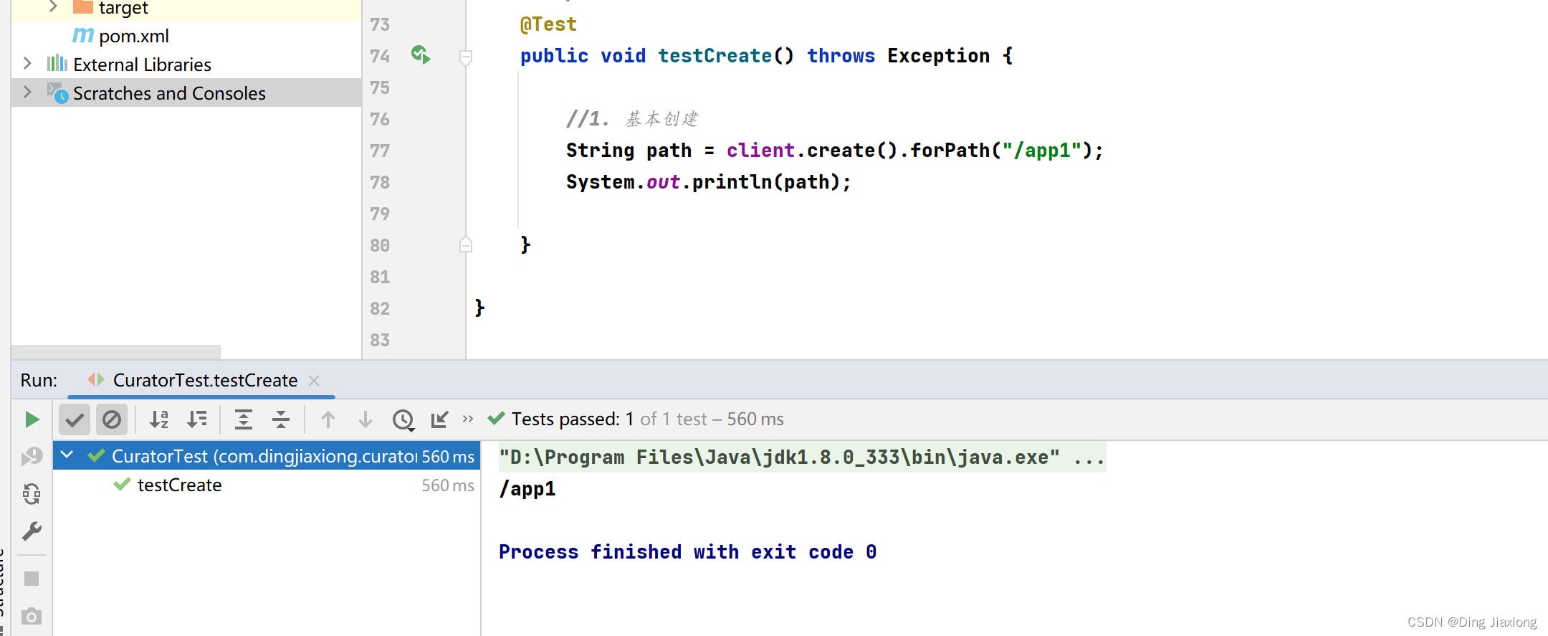This screenshot has width=1548, height=636.
Task: Select testCreate in test results tree
Action: tap(179, 485)
